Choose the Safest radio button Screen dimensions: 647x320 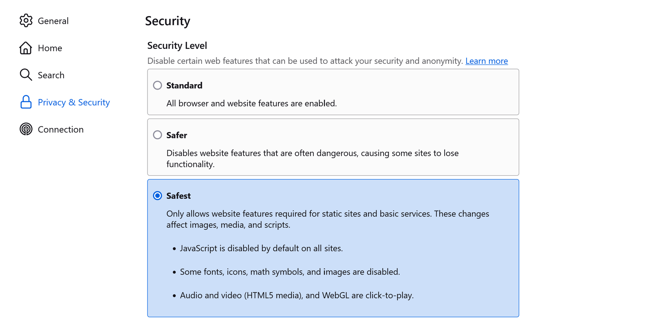(x=158, y=196)
